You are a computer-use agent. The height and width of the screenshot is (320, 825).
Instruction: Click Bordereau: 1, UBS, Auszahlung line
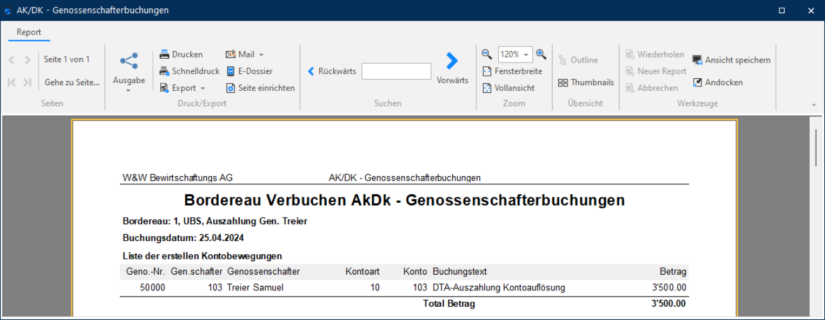pos(215,222)
